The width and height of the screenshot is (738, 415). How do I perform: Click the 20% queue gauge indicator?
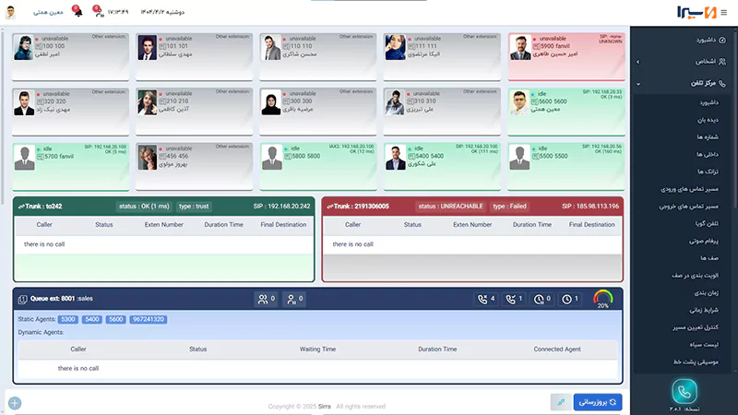pos(603,299)
